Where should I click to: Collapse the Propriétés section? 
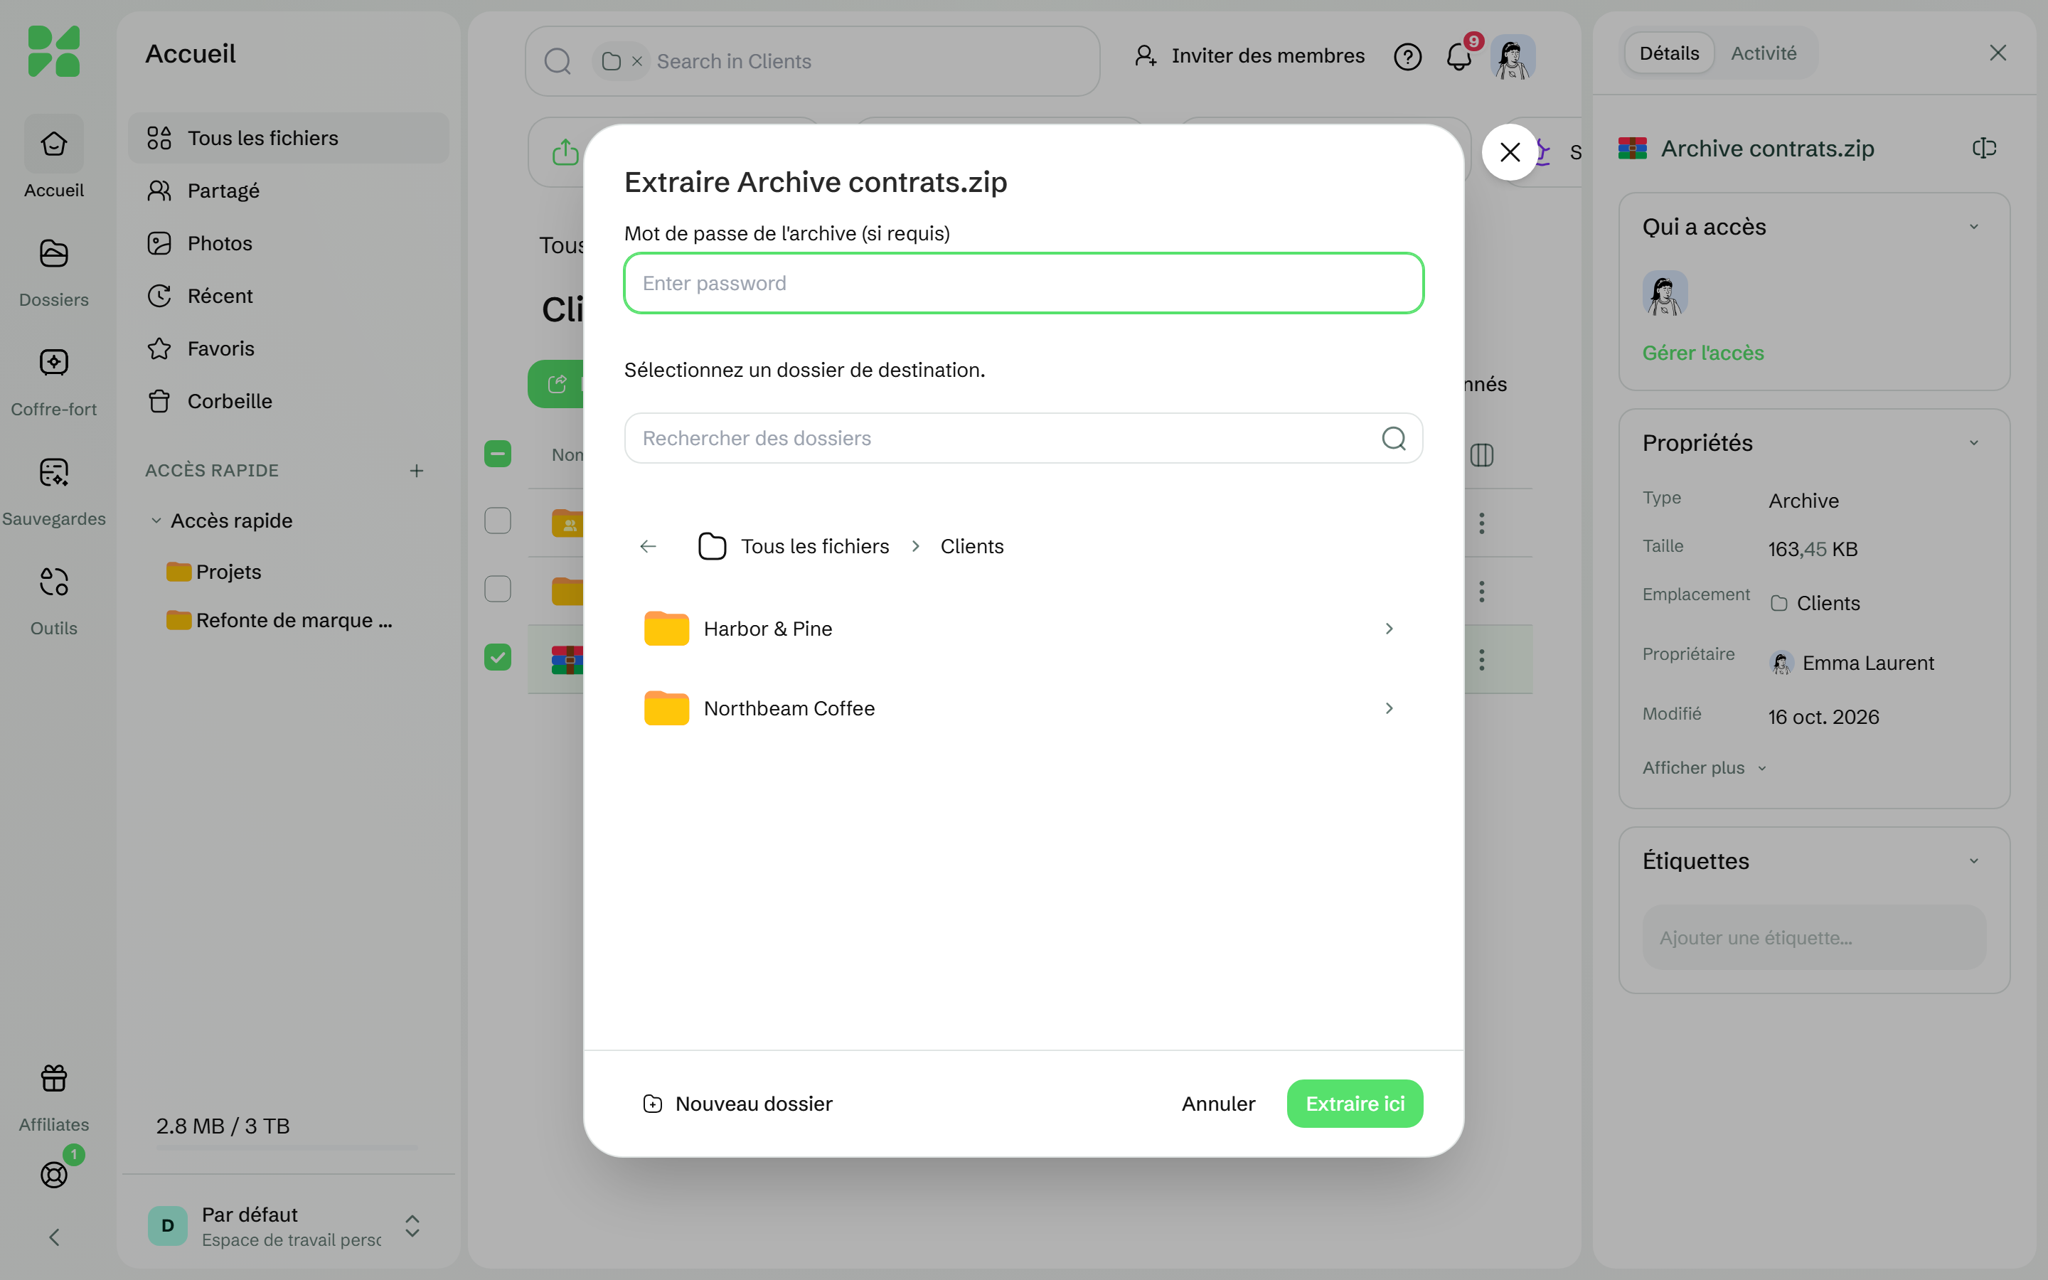point(1973,443)
